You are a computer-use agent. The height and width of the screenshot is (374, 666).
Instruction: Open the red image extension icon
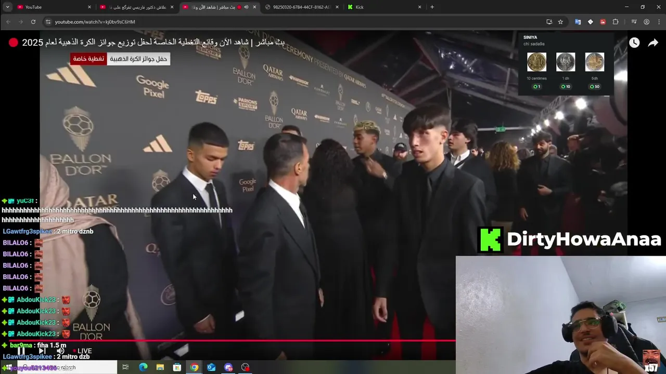[603, 22]
